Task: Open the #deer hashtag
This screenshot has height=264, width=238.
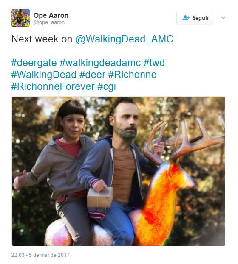Action: click(x=92, y=75)
